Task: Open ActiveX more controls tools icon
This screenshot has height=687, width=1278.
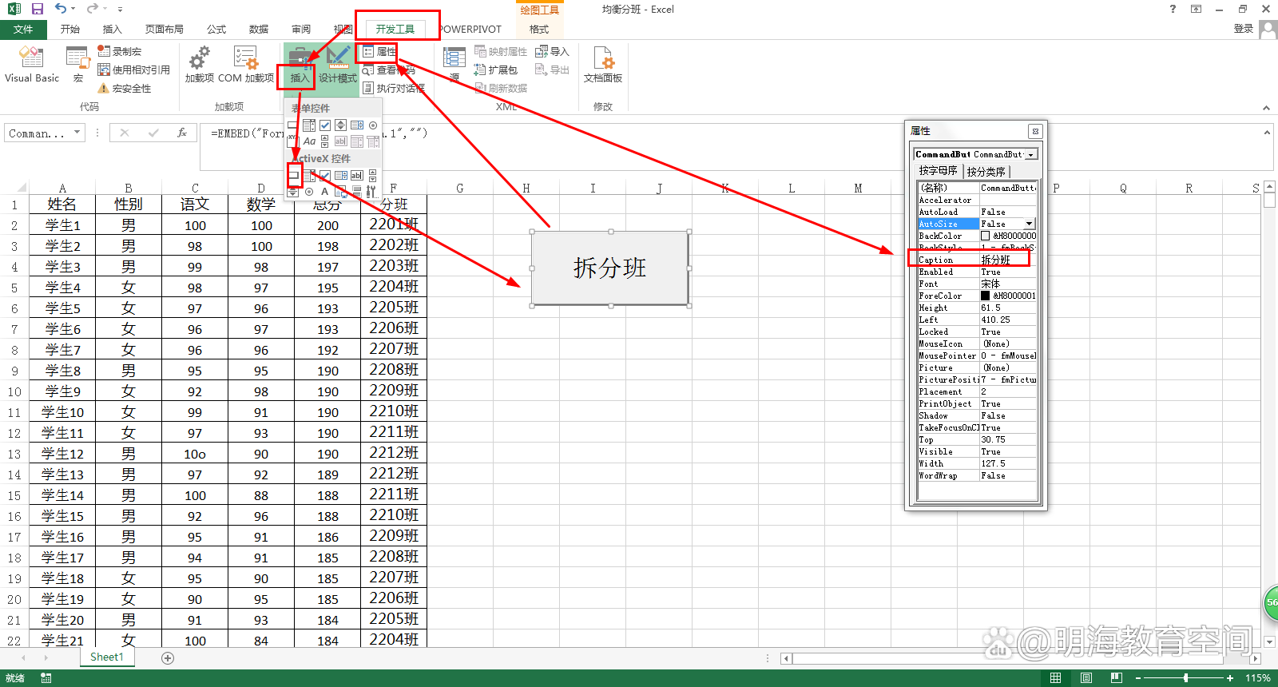Action: click(x=371, y=192)
